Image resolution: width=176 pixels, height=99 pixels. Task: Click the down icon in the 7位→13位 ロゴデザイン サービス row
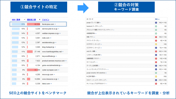tap(156, 48)
